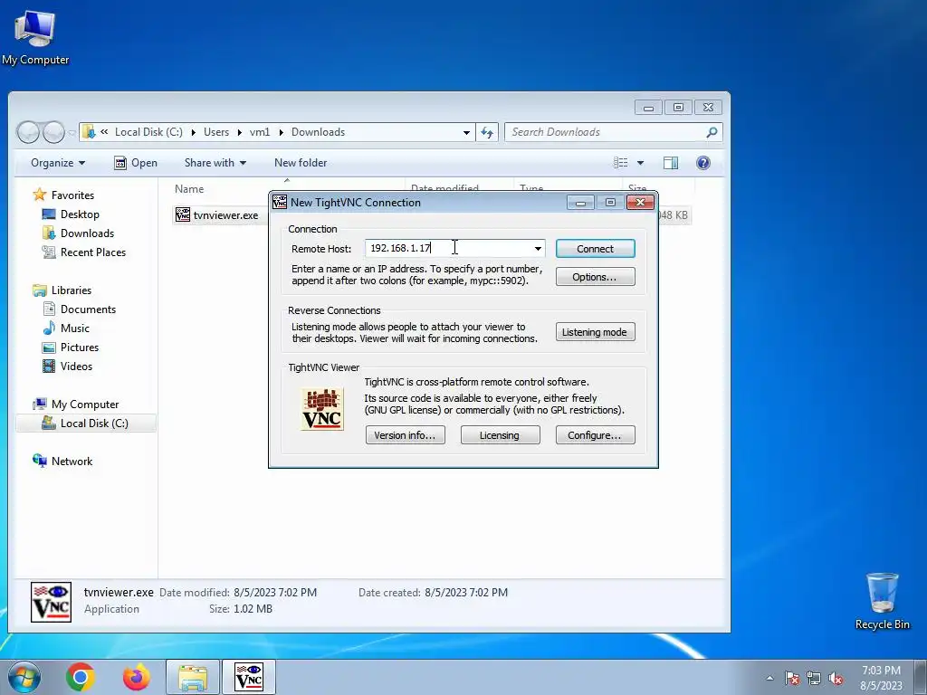This screenshot has width=927, height=695.
Task: Select Downloads in address bar path
Action: pyautogui.click(x=318, y=132)
